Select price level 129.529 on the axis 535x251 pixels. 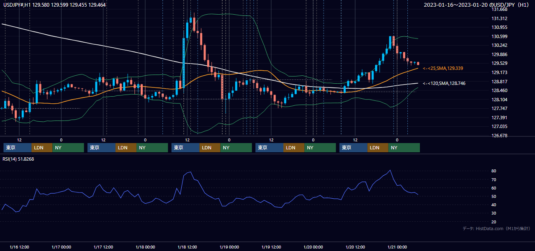pyautogui.click(x=499, y=63)
